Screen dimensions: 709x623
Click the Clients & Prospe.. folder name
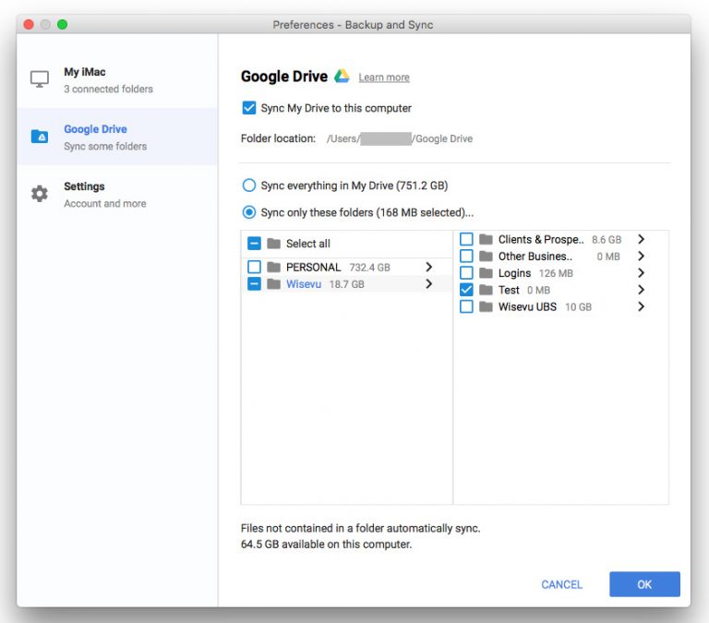tap(541, 240)
